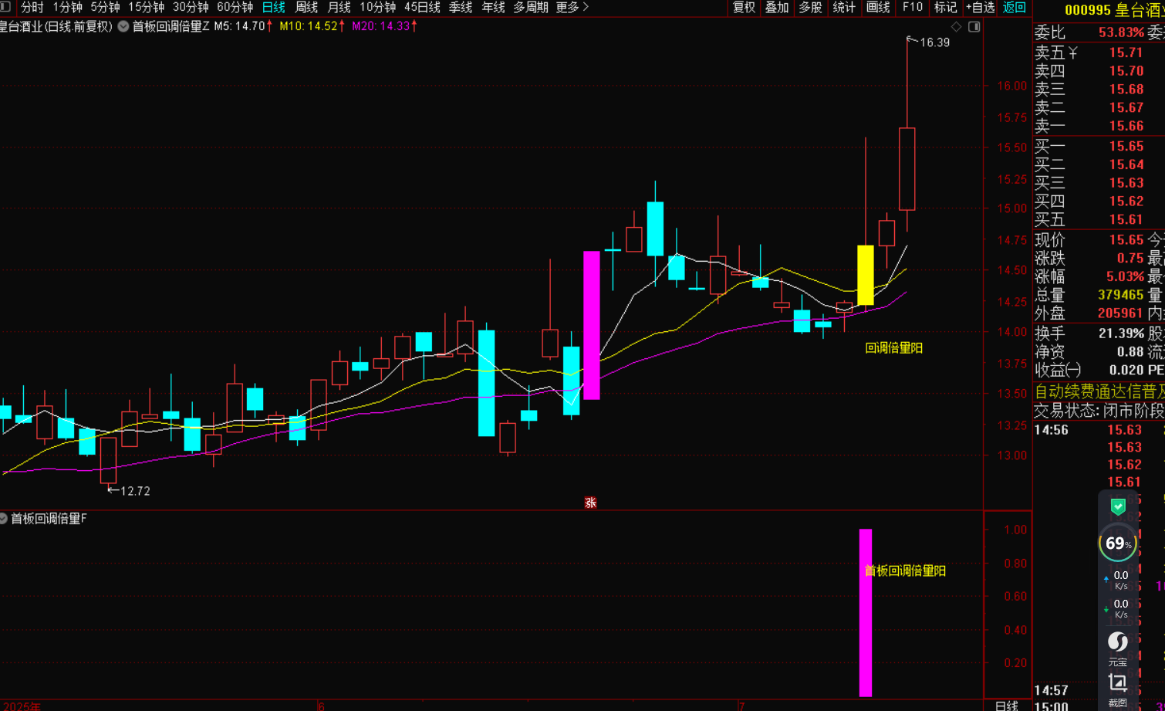Click the green shield security icon
The width and height of the screenshot is (1165, 711).
[x=1117, y=506]
